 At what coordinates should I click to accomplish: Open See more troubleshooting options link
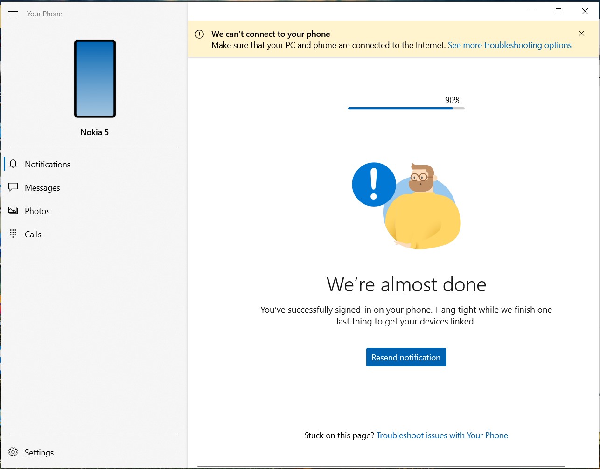(509, 45)
